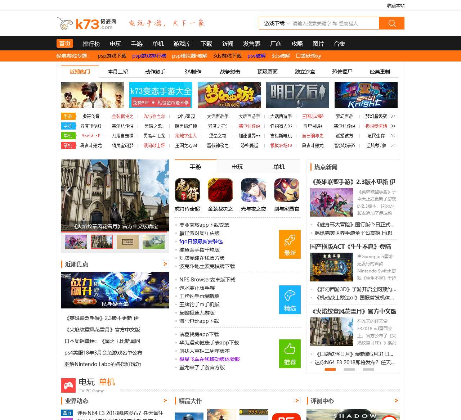Switch to the 战争射击 tab

230,72
